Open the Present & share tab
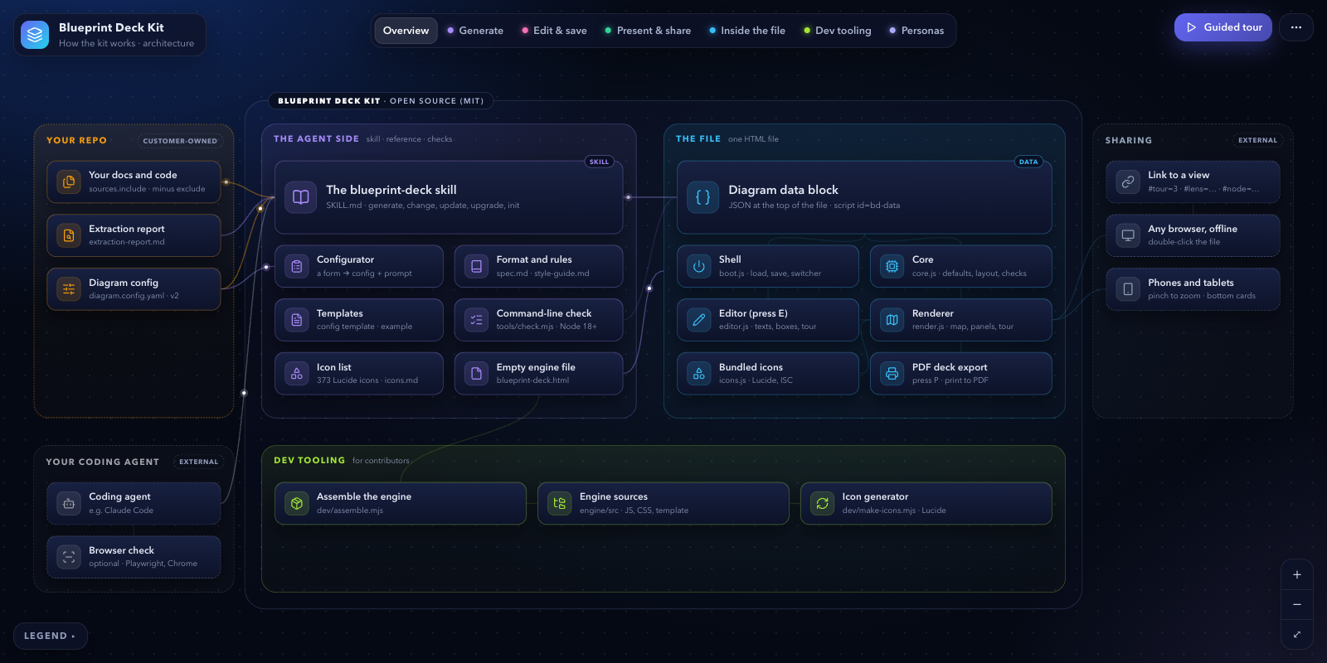 pyautogui.click(x=648, y=31)
